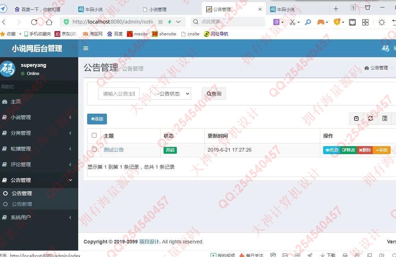Viewport: 396px width, 257px height.
Task: Open 主页 in sidebar
Action: 39,102
